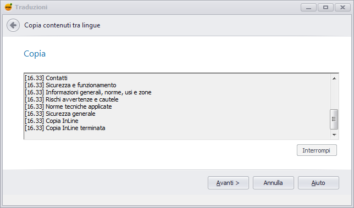Click the Avanti > button
Image resolution: width=354 pixels, height=208 pixels.
click(228, 183)
